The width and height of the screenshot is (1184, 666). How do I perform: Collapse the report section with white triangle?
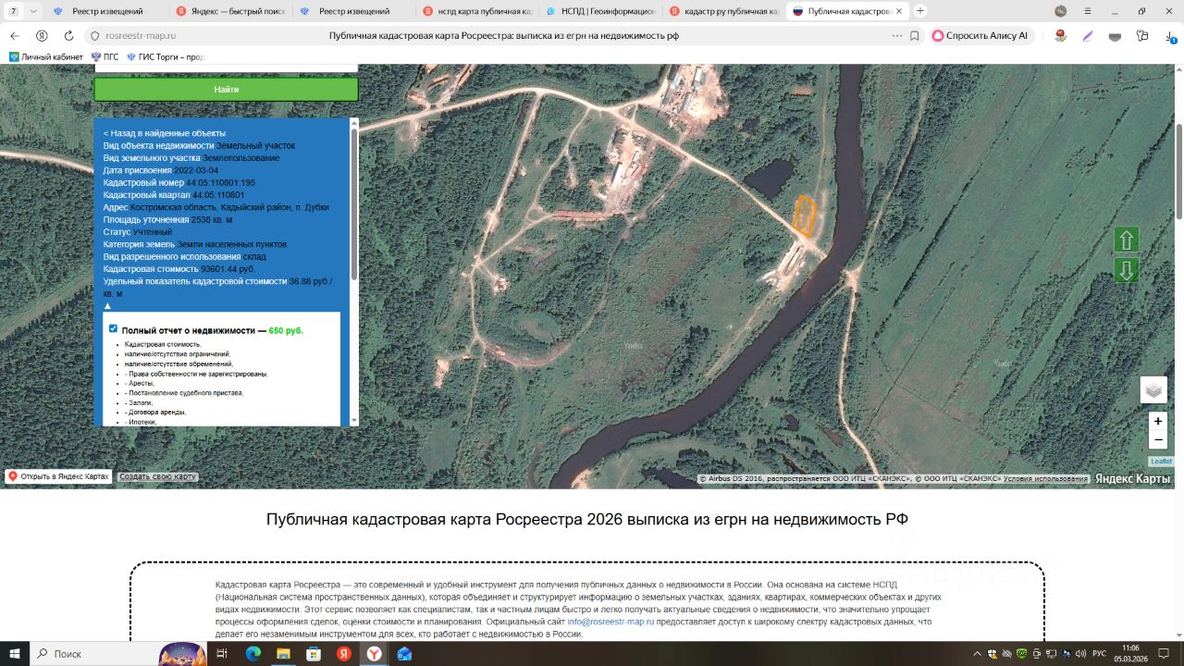[107, 305]
